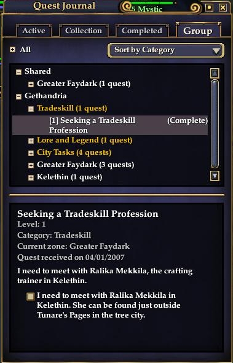Expand the All quests plus icon

click(12, 50)
